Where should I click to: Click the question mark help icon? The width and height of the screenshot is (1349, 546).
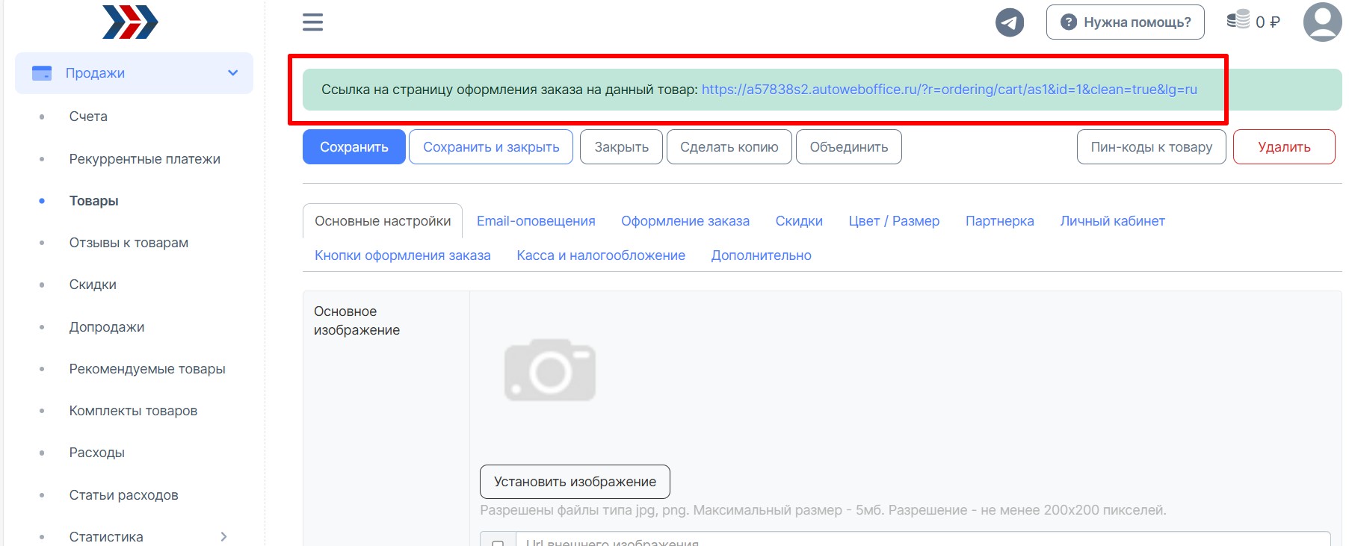coord(1069,22)
